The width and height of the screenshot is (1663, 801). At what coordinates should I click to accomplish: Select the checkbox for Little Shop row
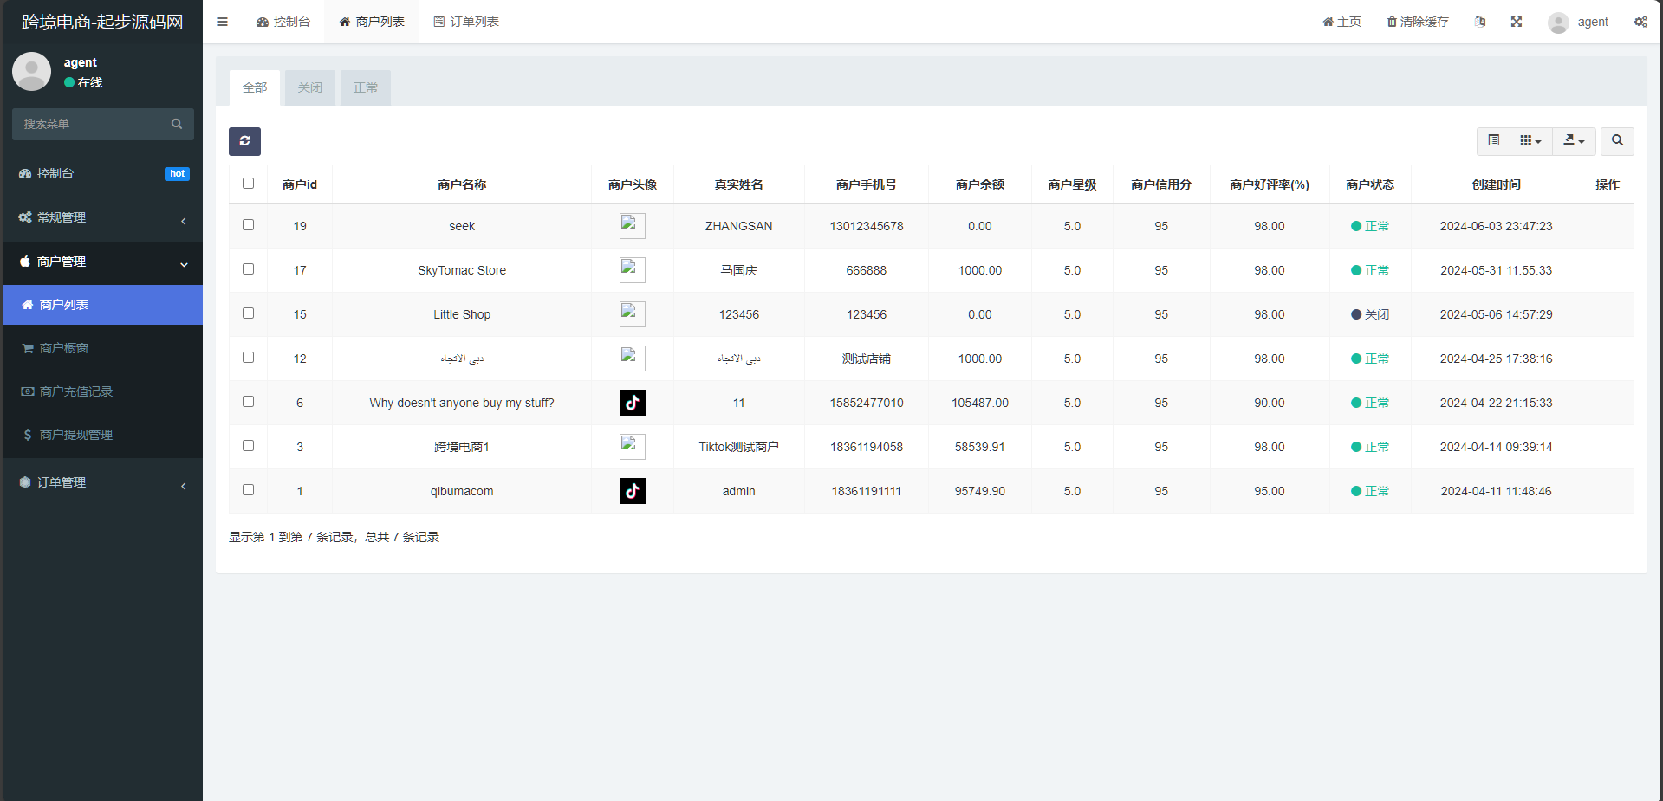click(249, 313)
